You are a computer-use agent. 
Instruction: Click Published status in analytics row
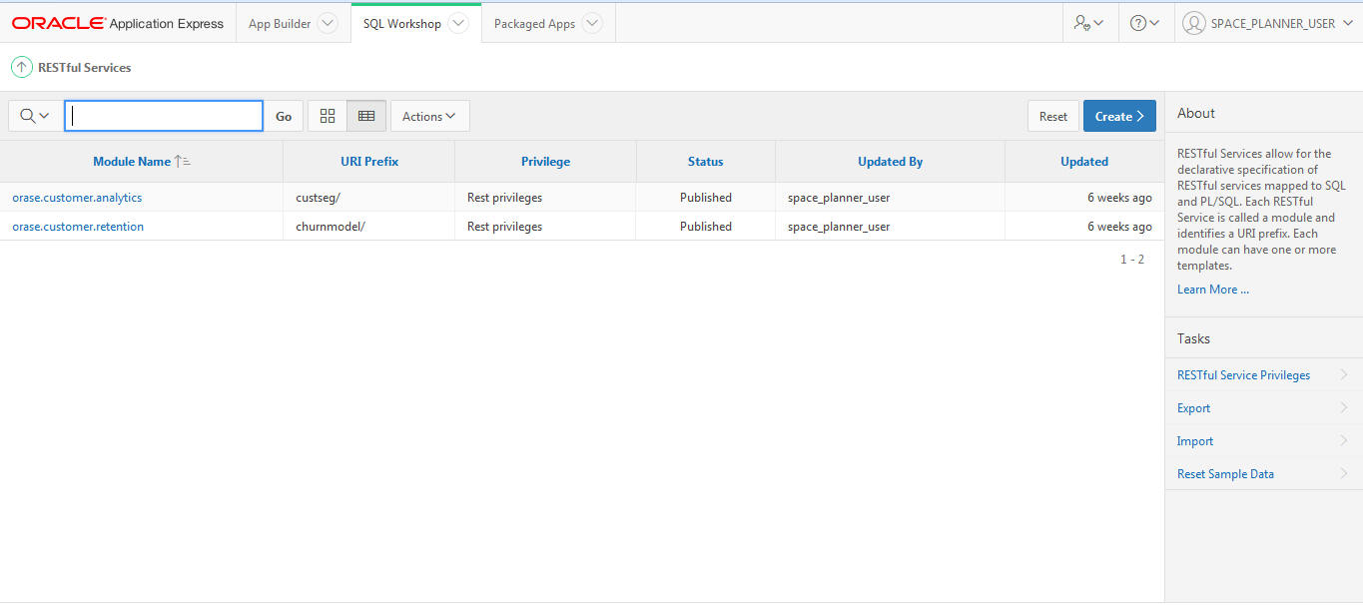point(705,198)
